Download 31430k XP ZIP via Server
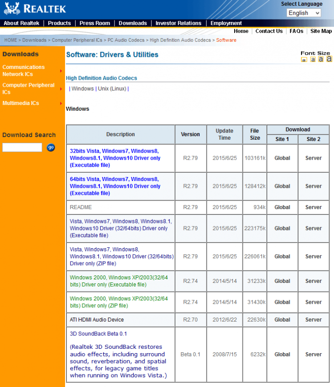 tap(313, 302)
